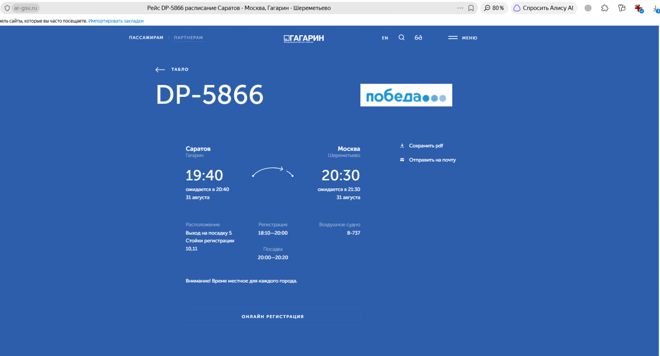This screenshot has width=660, height=356.
Task: Open Спросить Алису AI assistant
Action: (x=544, y=8)
